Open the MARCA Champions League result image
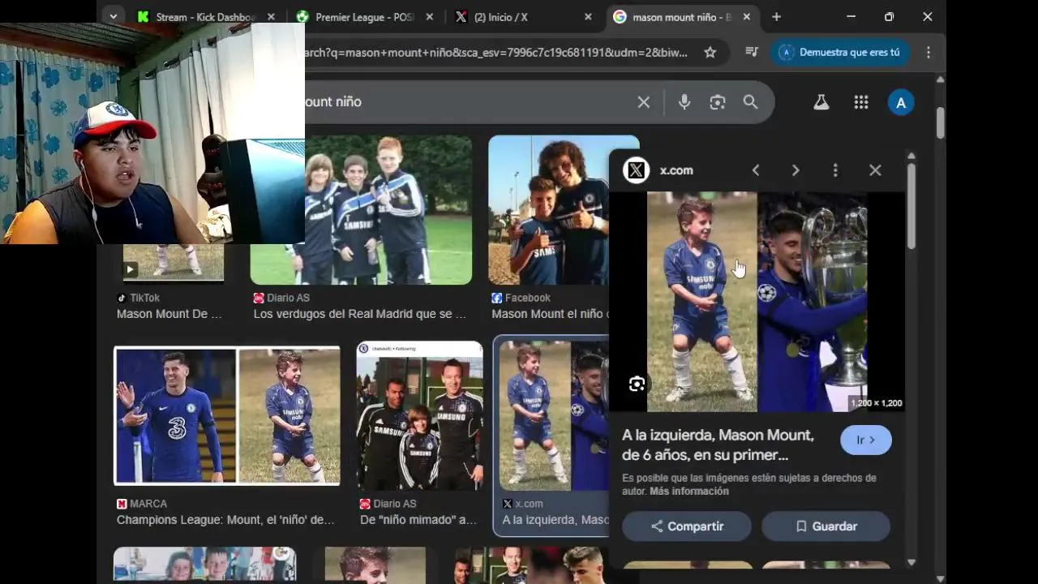The width and height of the screenshot is (1038, 584). click(227, 415)
